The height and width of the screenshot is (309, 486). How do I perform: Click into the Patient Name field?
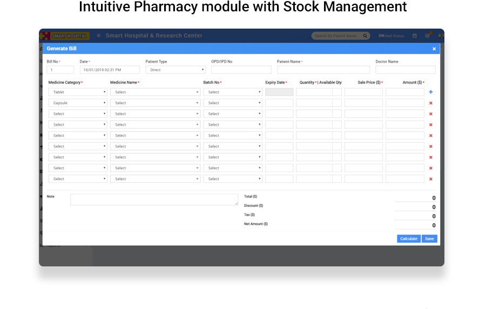pyautogui.click(x=323, y=70)
